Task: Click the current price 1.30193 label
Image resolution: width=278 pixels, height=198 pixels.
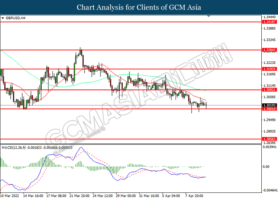Action: 269,105
